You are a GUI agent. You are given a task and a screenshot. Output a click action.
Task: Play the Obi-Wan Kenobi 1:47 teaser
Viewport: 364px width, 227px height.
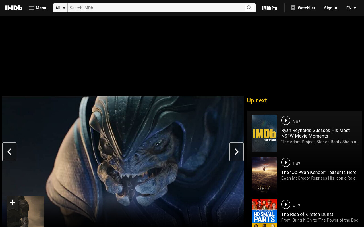pos(286,162)
